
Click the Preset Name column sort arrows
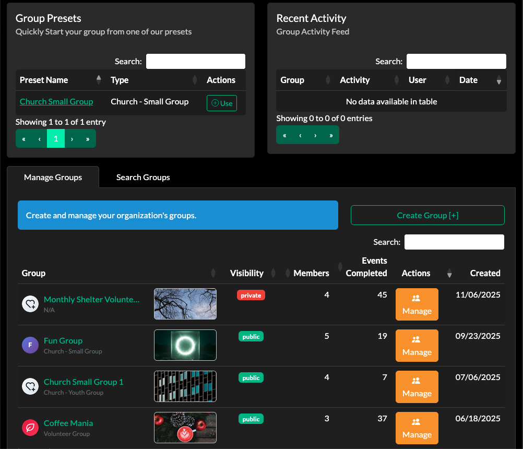coord(99,80)
